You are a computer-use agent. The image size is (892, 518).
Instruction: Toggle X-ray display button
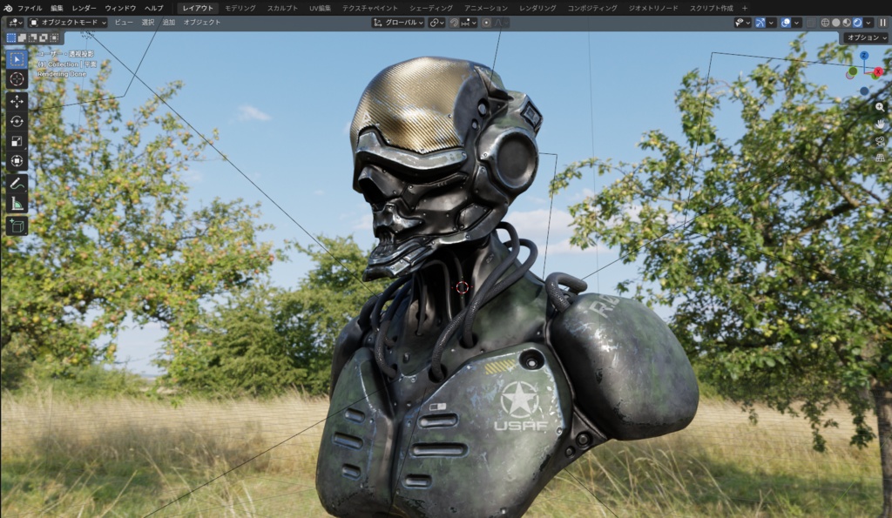pyautogui.click(x=811, y=23)
